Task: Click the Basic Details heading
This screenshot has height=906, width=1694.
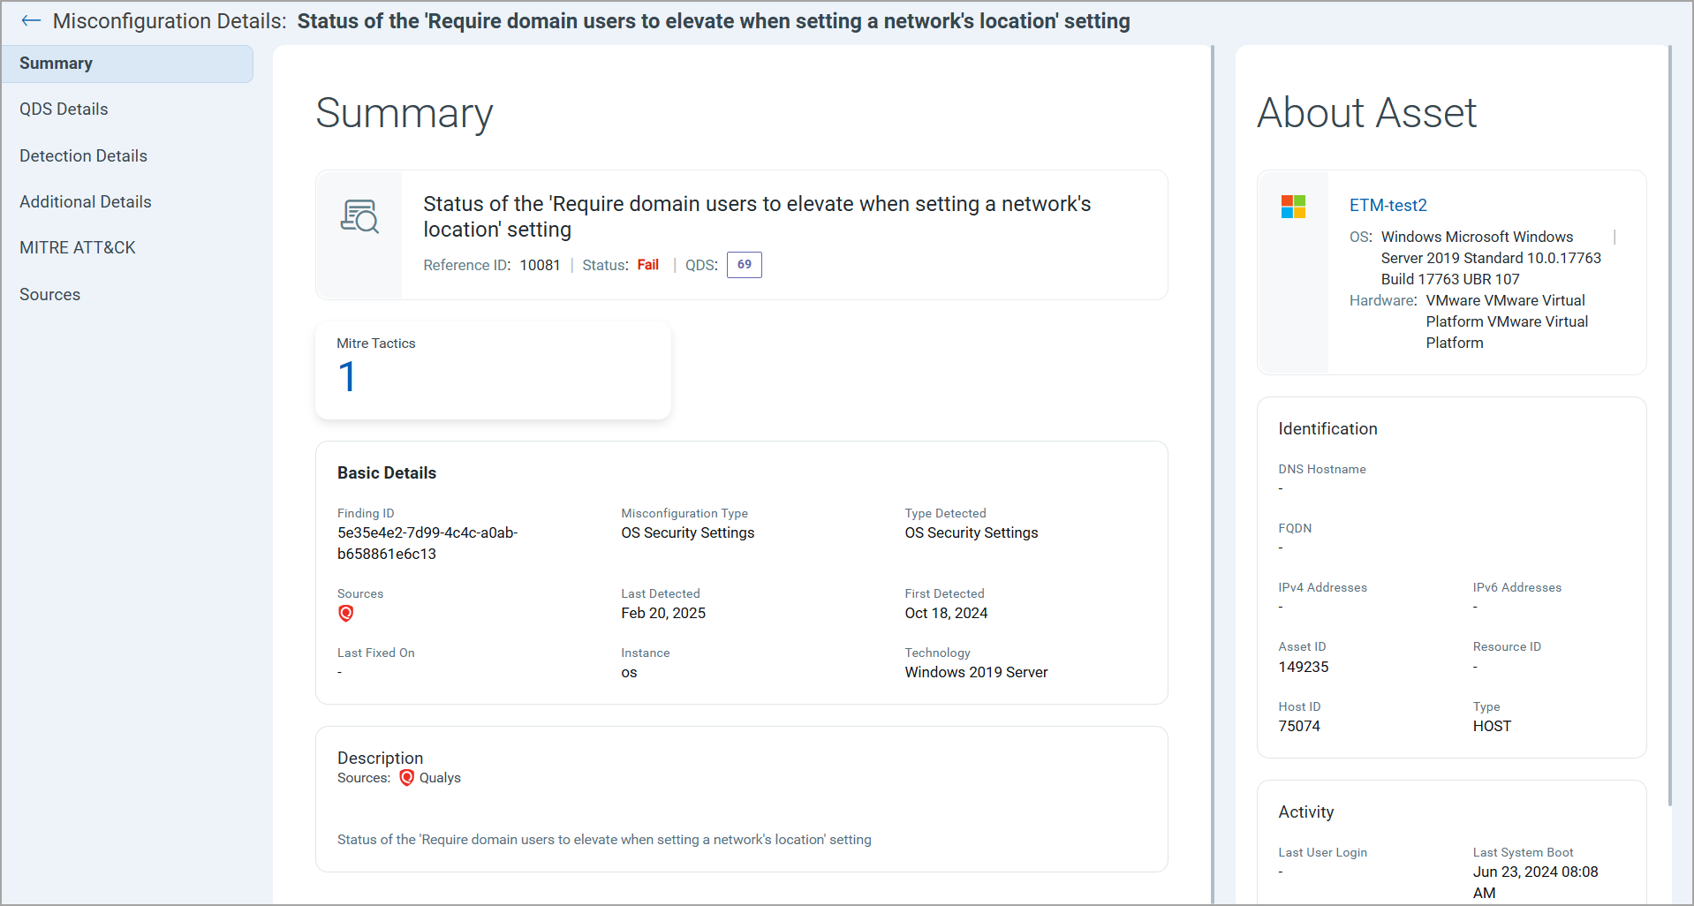Action: 387,473
